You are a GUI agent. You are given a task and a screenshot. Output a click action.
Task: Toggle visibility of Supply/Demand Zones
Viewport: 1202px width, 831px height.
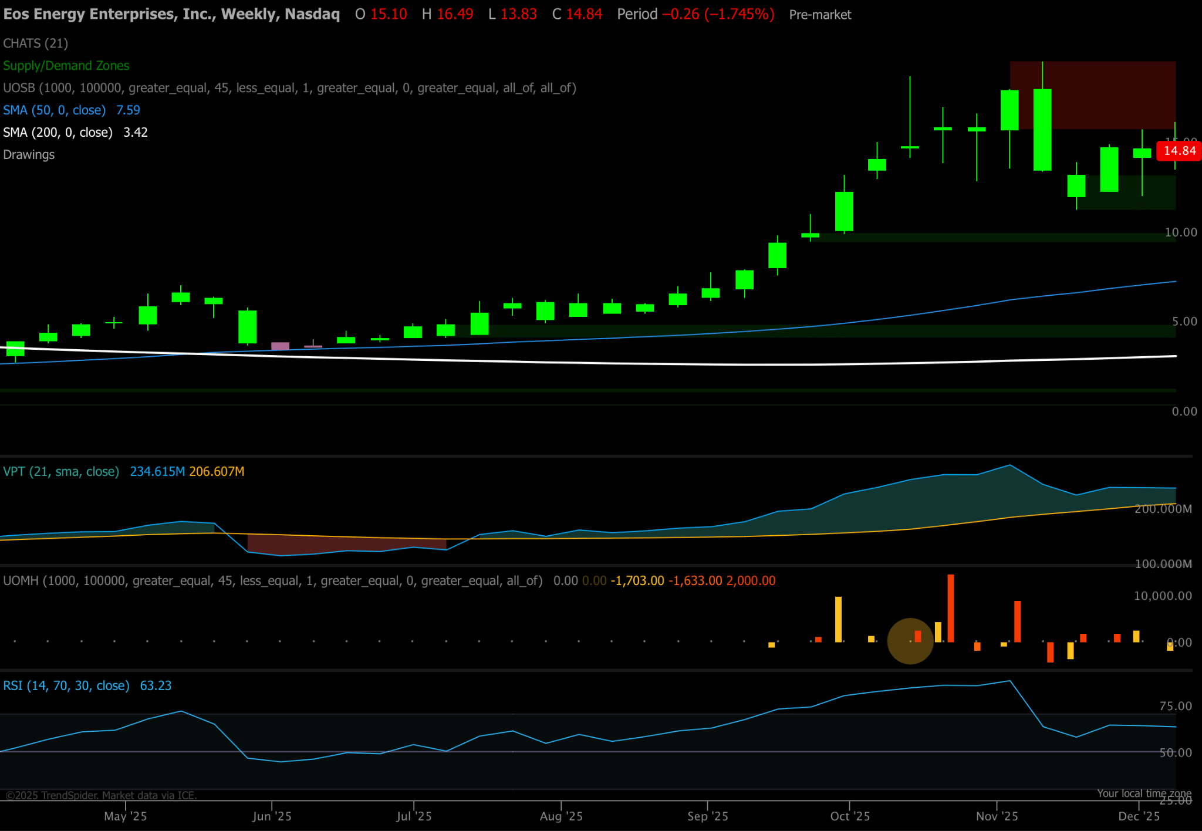pos(66,65)
